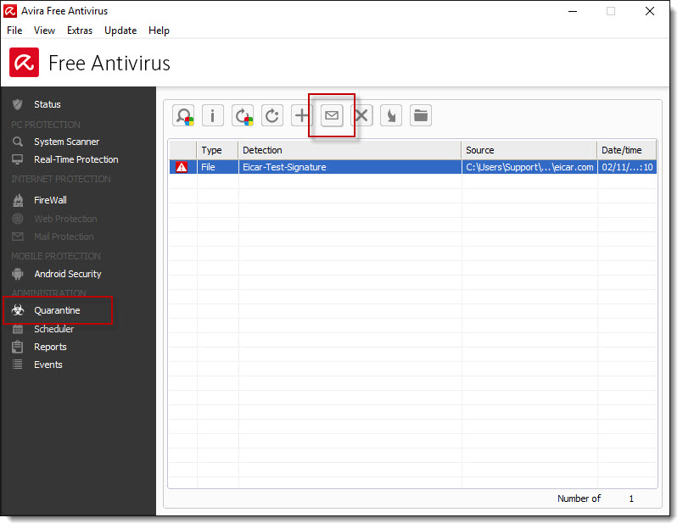
Task: Sort by Source column header
Action: pos(529,150)
